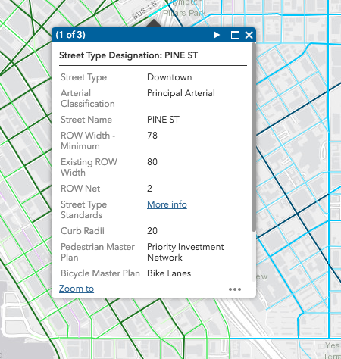Click the dark pointer arrow above popup
Viewport: 341px width, 359px height.
click(x=154, y=23)
